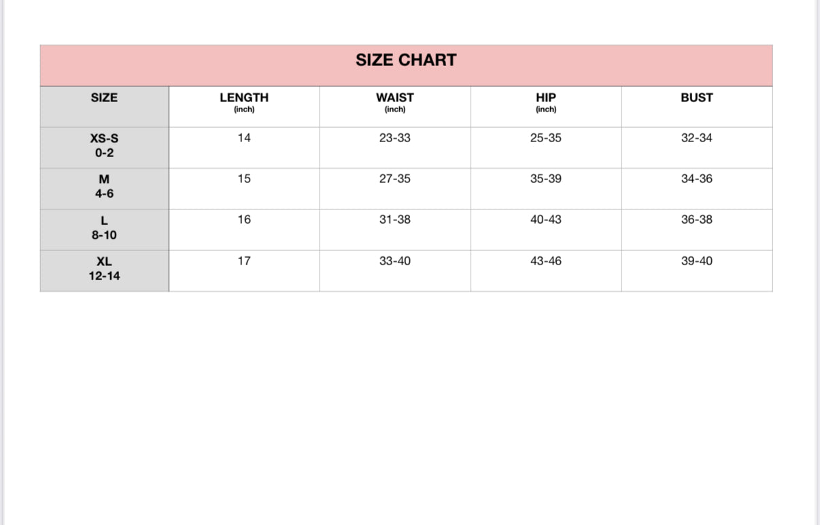Click the waist value 23-33 cell
This screenshot has height=525, width=820.
point(395,139)
